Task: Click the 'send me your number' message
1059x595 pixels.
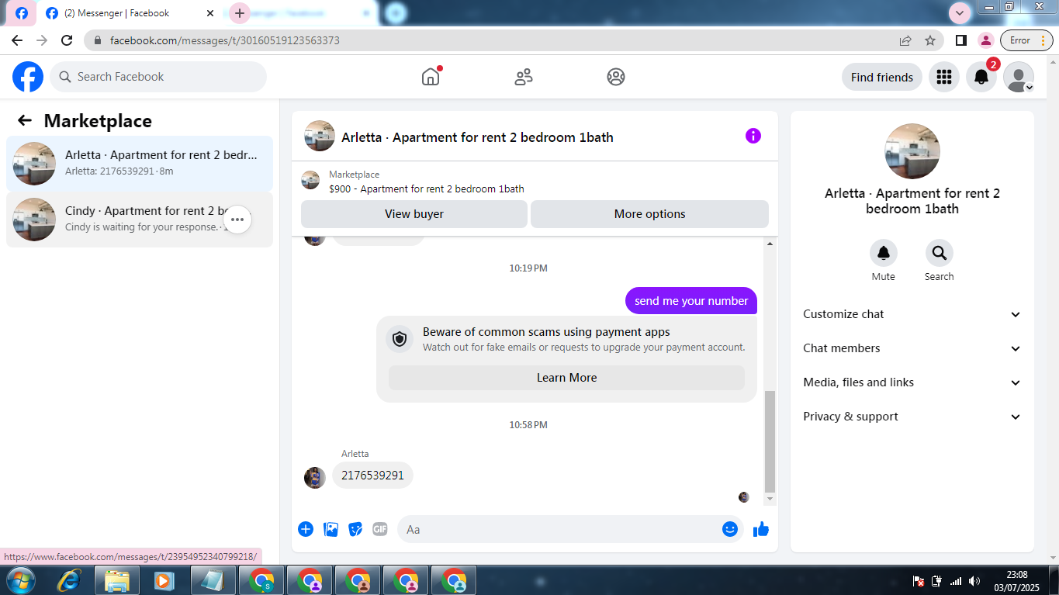Action: coord(691,301)
